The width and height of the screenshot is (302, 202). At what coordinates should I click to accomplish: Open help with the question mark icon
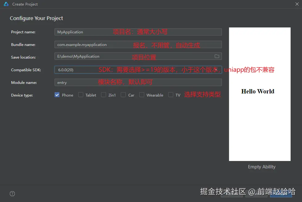tap(12, 194)
